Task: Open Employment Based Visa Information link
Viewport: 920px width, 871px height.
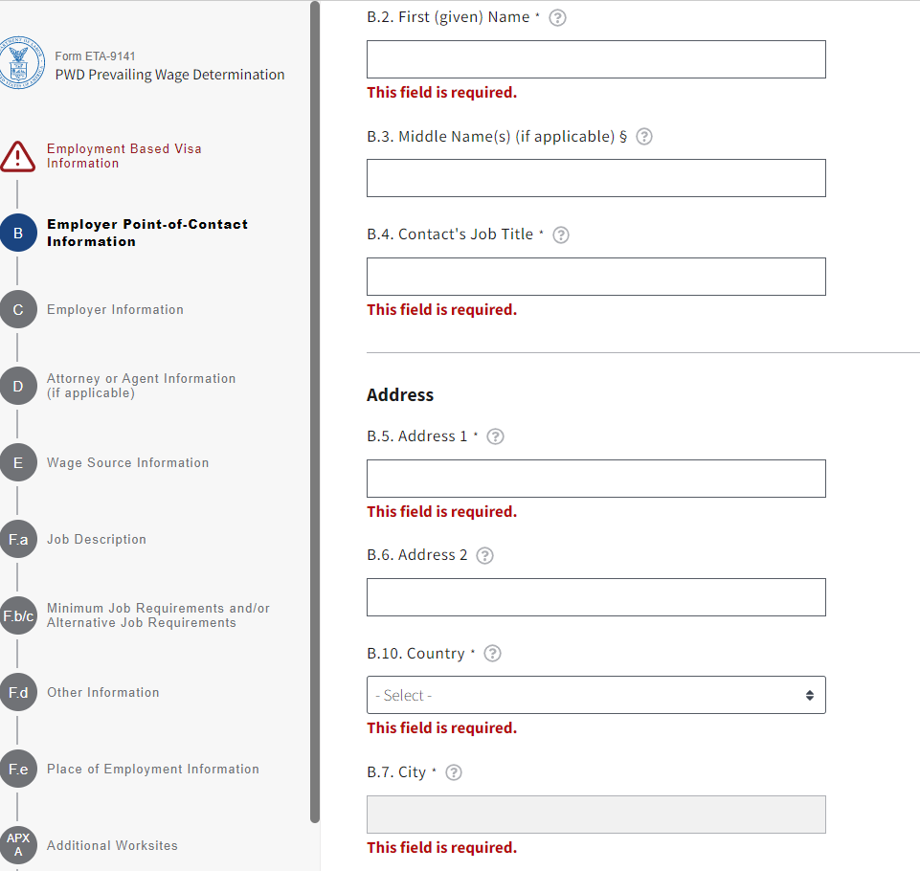Action: pos(123,156)
